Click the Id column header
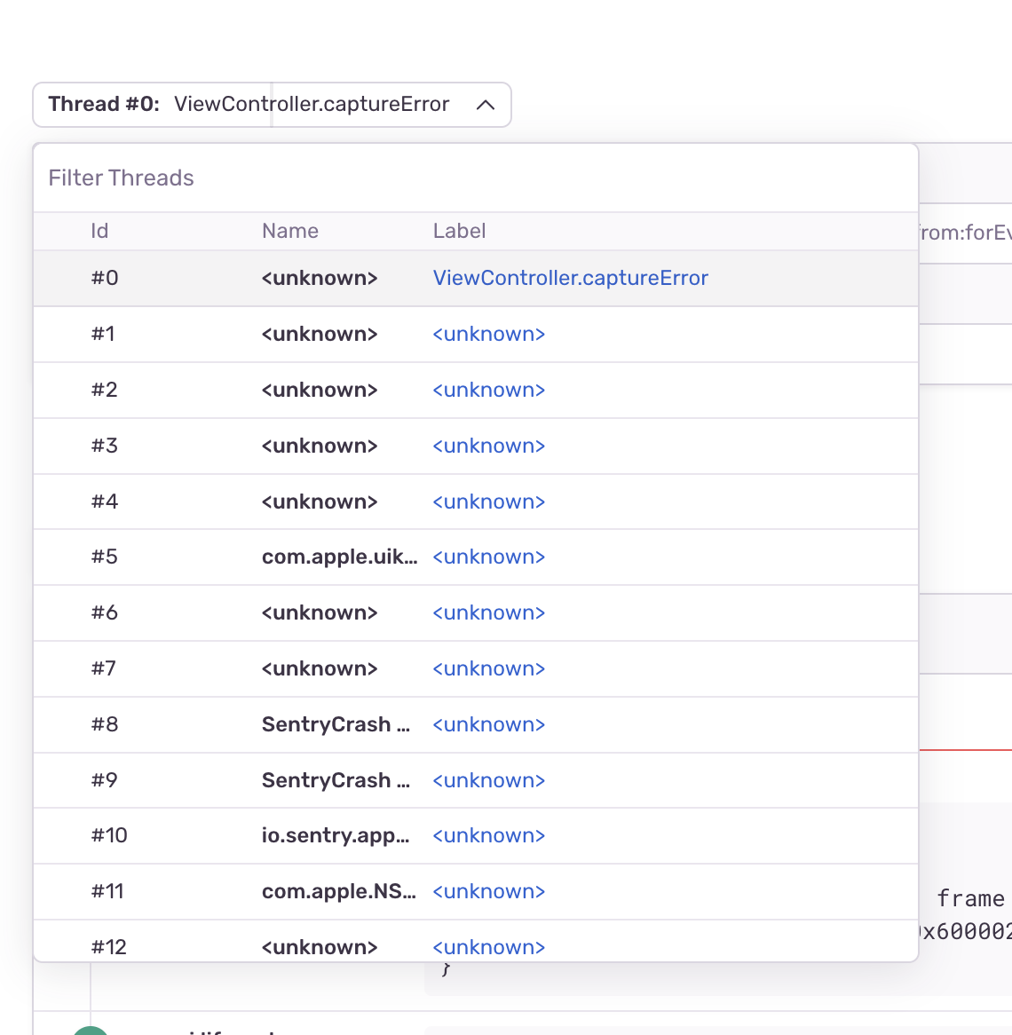The height and width of the screenshot is (1035, 1012). click(x=99, y=231)
